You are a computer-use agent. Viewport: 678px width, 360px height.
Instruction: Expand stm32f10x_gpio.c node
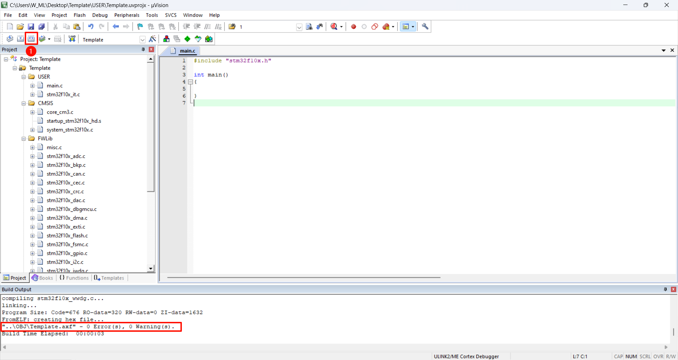[32, 253]
